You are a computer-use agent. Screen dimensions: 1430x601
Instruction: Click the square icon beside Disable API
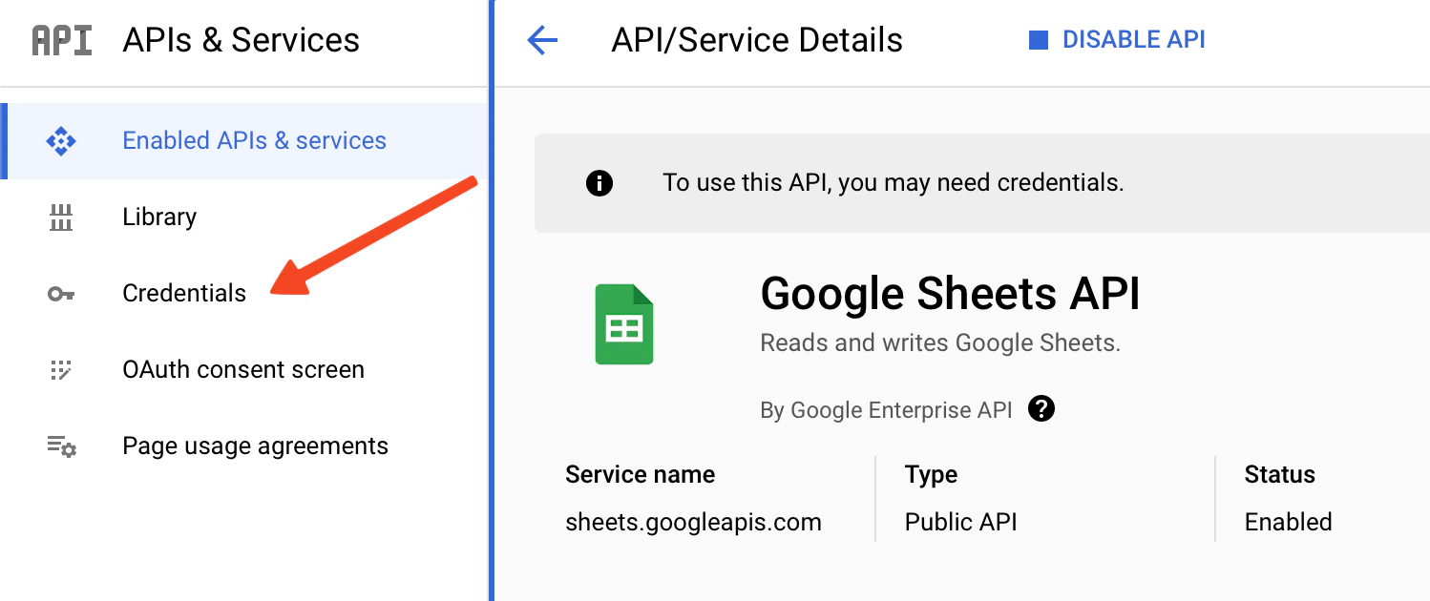point(1039,40)
